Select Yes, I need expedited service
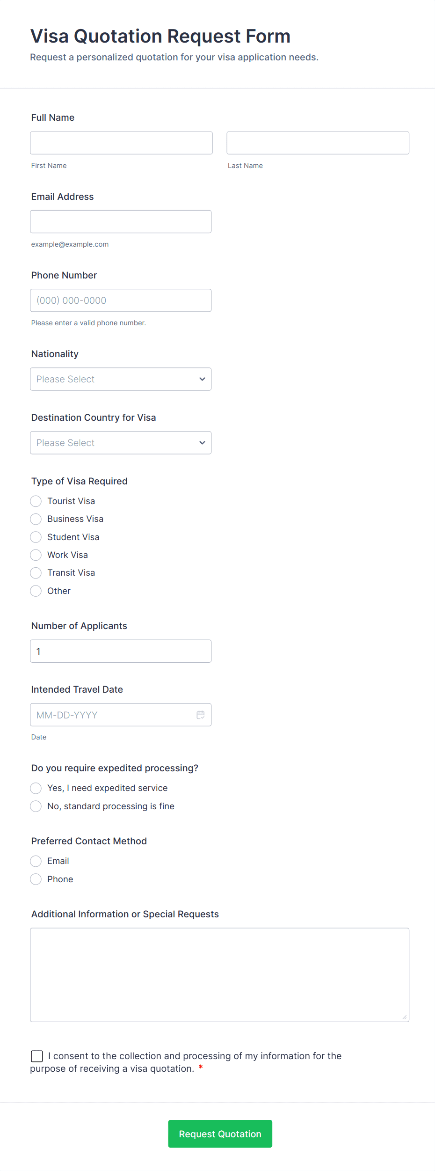Screen dimensions: 435x1171 pyautogui.click(x=36, y=788)
